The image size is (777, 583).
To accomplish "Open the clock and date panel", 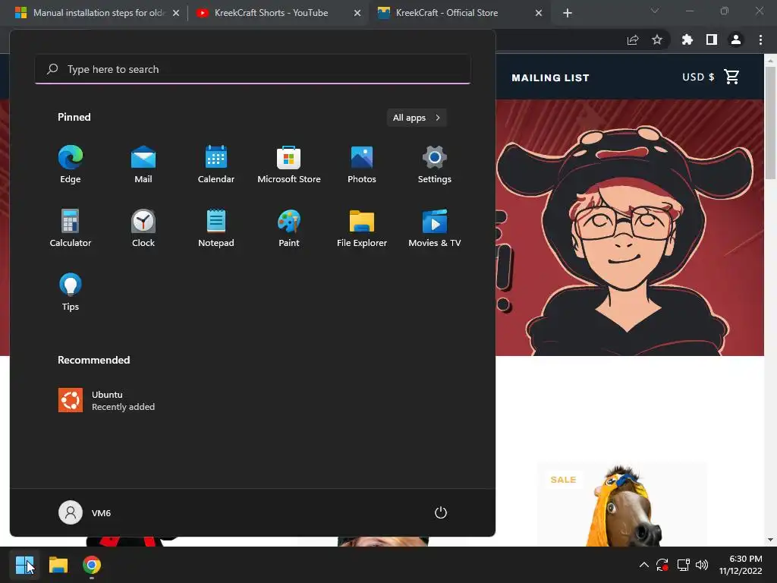I will point(741,565).
